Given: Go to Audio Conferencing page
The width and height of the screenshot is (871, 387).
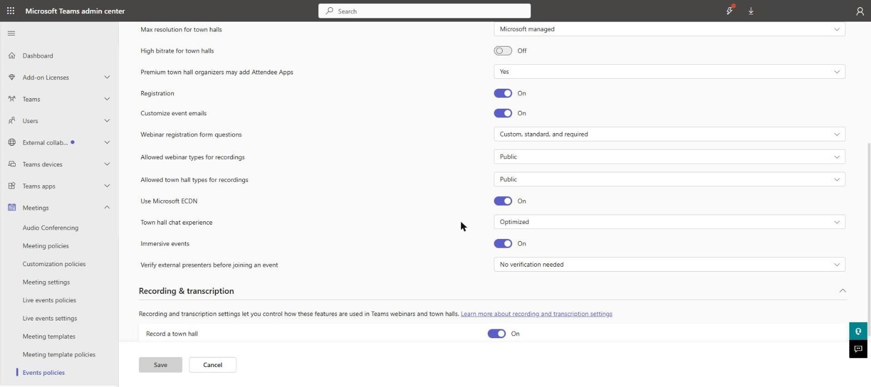Looking at the screenshot, I should 51,227.
